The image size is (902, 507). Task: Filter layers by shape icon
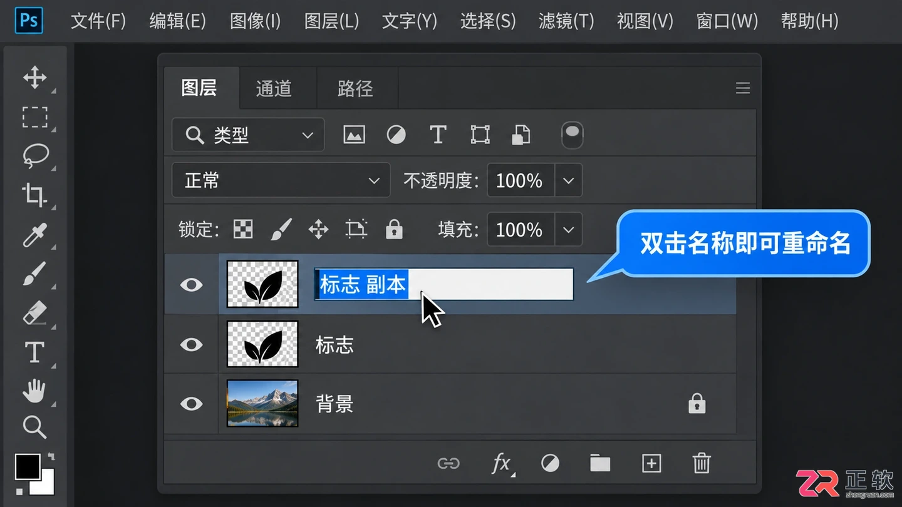point(480,135)
